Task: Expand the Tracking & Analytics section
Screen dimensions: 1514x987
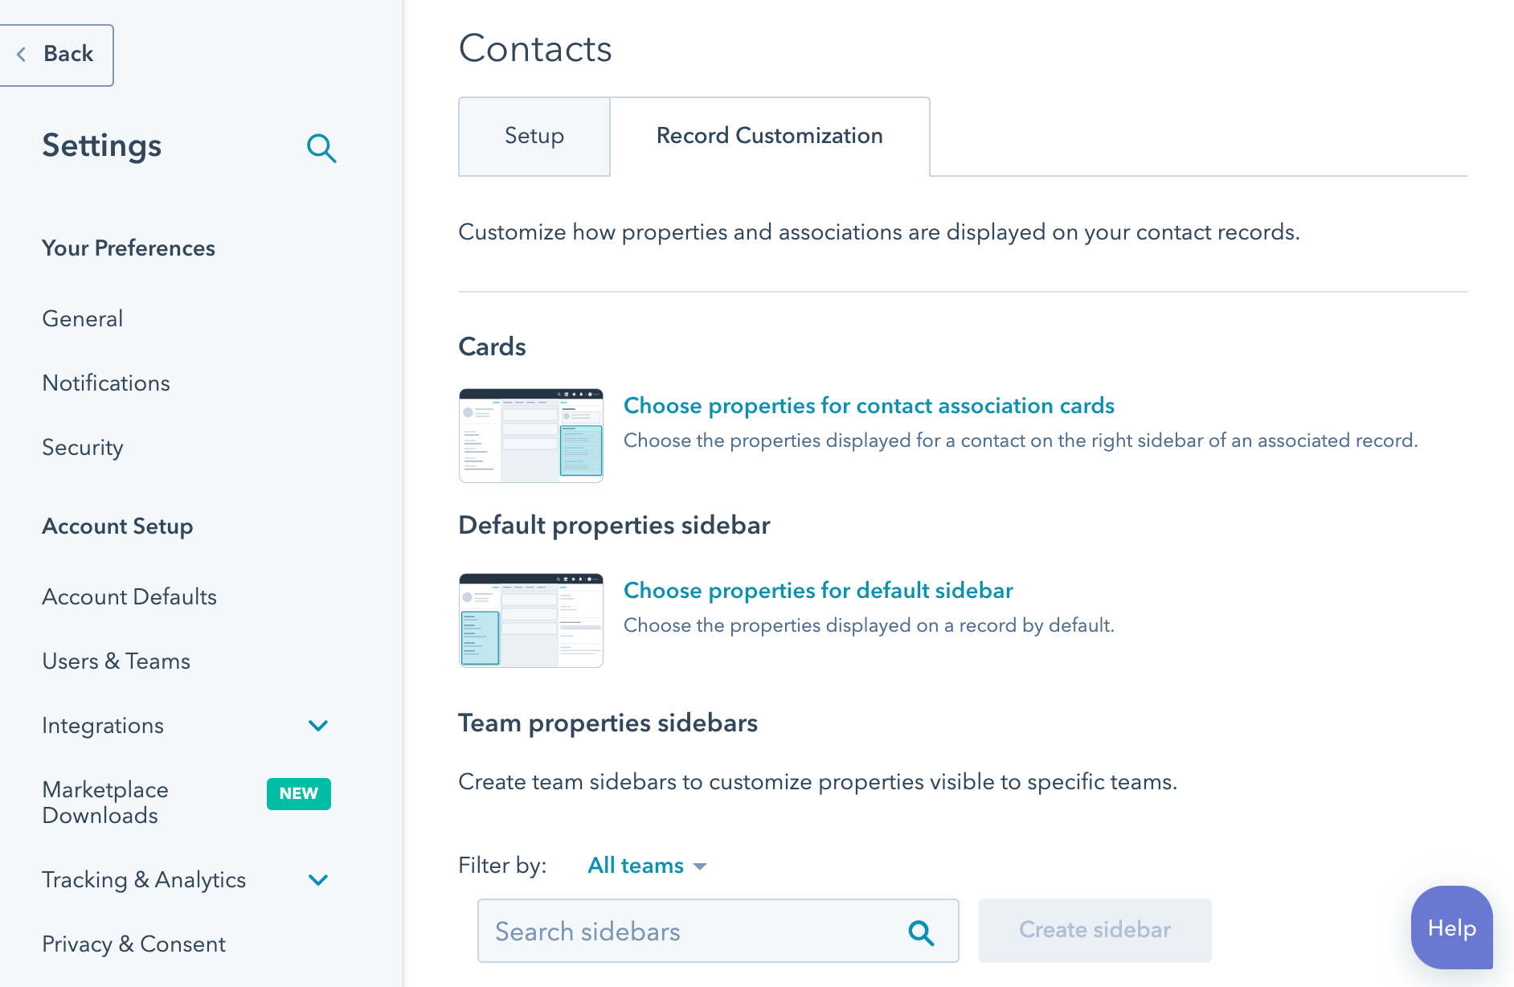Action: [318, 879]
